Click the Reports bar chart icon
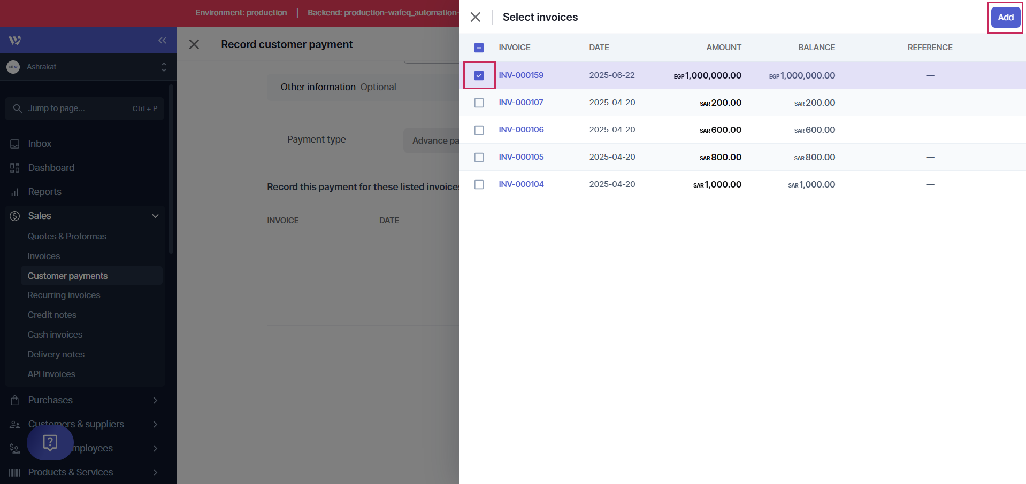Screen dimensions: 1026x484 coord(15,192)
